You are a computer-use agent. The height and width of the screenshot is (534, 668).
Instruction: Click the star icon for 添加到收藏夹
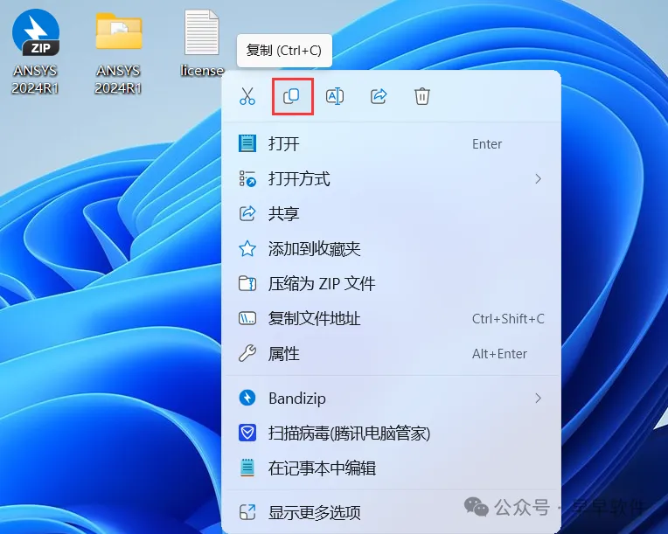247,249
